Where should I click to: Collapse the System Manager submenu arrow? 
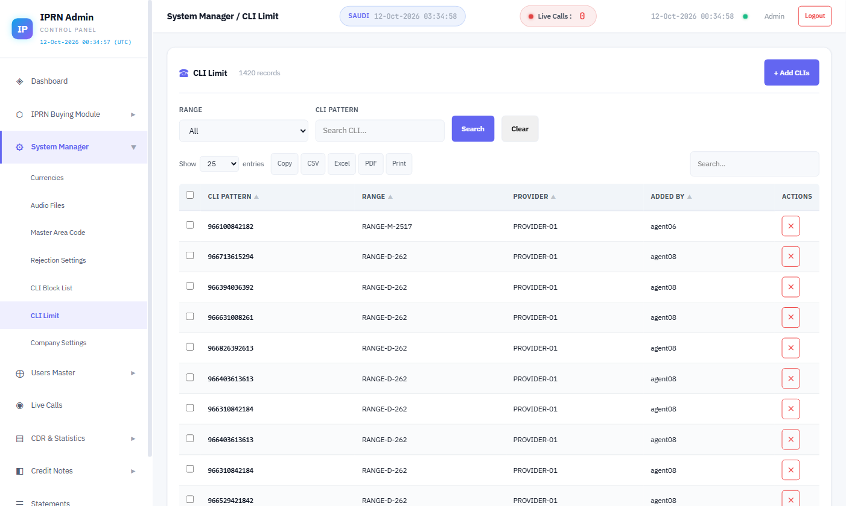click(133, 147)
